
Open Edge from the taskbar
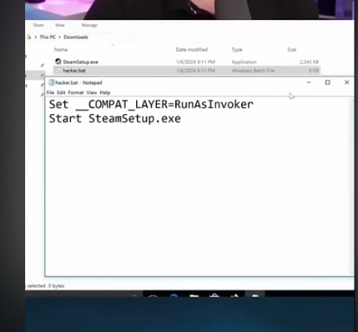[173, 296]
